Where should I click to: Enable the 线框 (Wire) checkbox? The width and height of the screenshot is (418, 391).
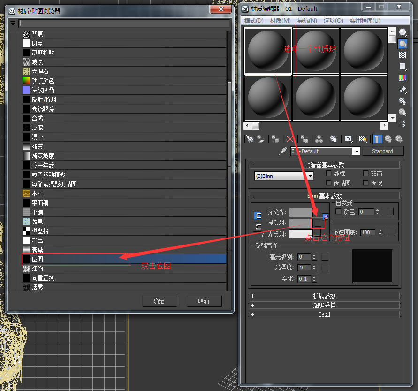[x=328, y=174]
